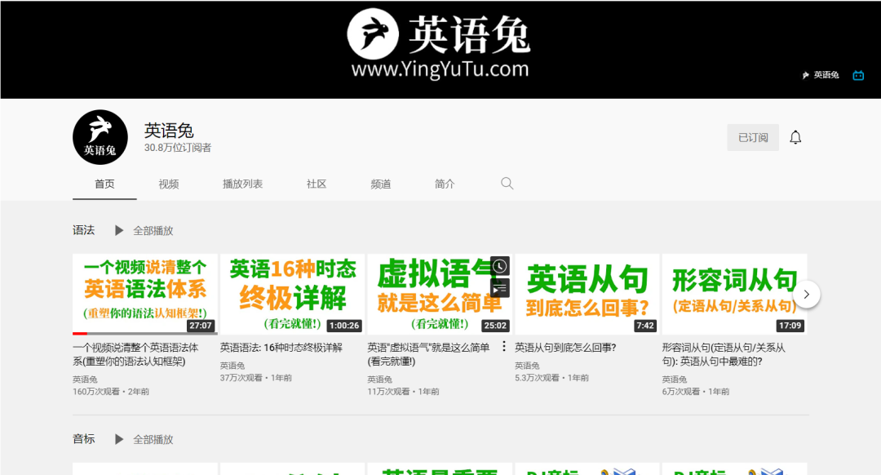Open the channel search magnifier icon
Image resolution: width=881 pixels, height=475 pixels.
click(x=507, y=184)
